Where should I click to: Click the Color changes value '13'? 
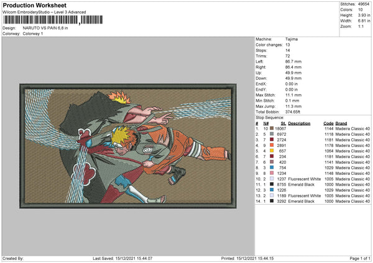[x=287, y=45]
